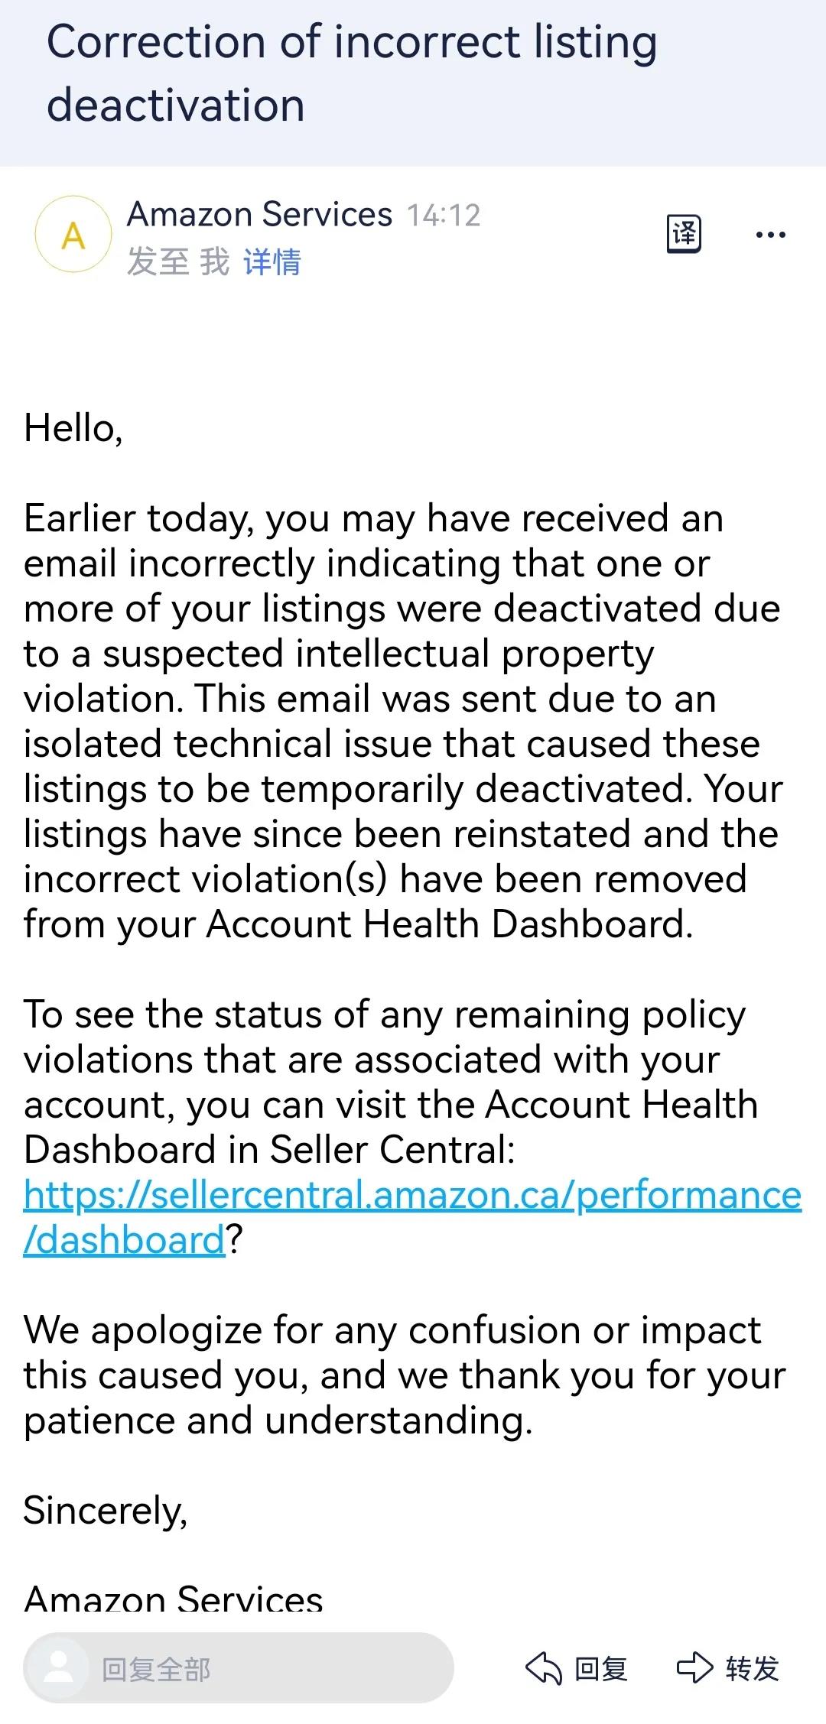This screenshot has width=826, height=1724.
Task: Tap the 发至 我 recipient line
Action: coord(178,261)
